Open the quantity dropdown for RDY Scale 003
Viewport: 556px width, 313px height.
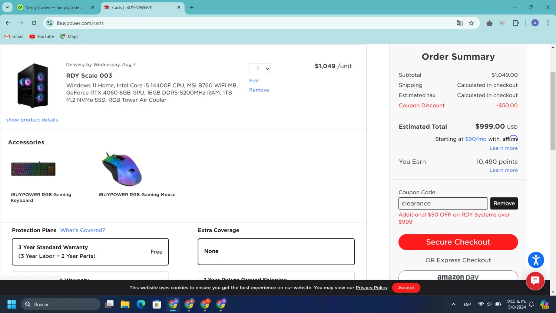[x=260, y=69]
